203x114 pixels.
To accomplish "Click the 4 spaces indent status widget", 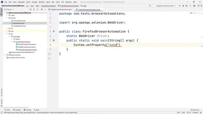I will [195, 113].
